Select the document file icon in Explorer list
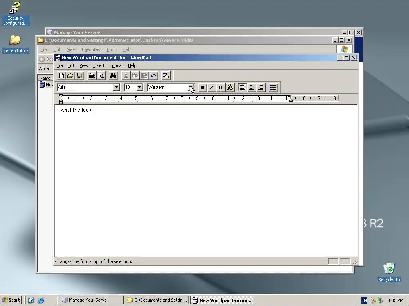 point(42,85)
